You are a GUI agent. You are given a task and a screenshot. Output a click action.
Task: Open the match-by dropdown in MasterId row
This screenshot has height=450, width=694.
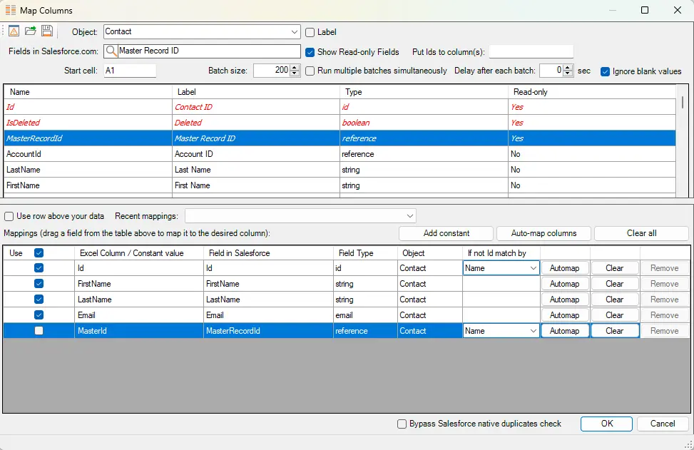[x=532, y=331]
